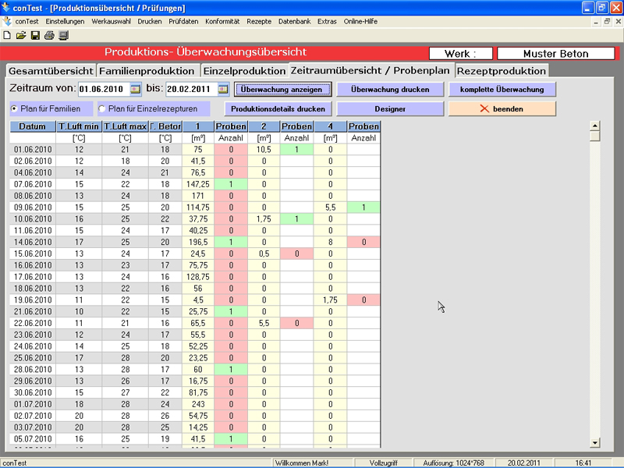The width and height of the screenshot is (624, 468).
Task: Click the new document toolbar icon
Action: coord(7,35)
